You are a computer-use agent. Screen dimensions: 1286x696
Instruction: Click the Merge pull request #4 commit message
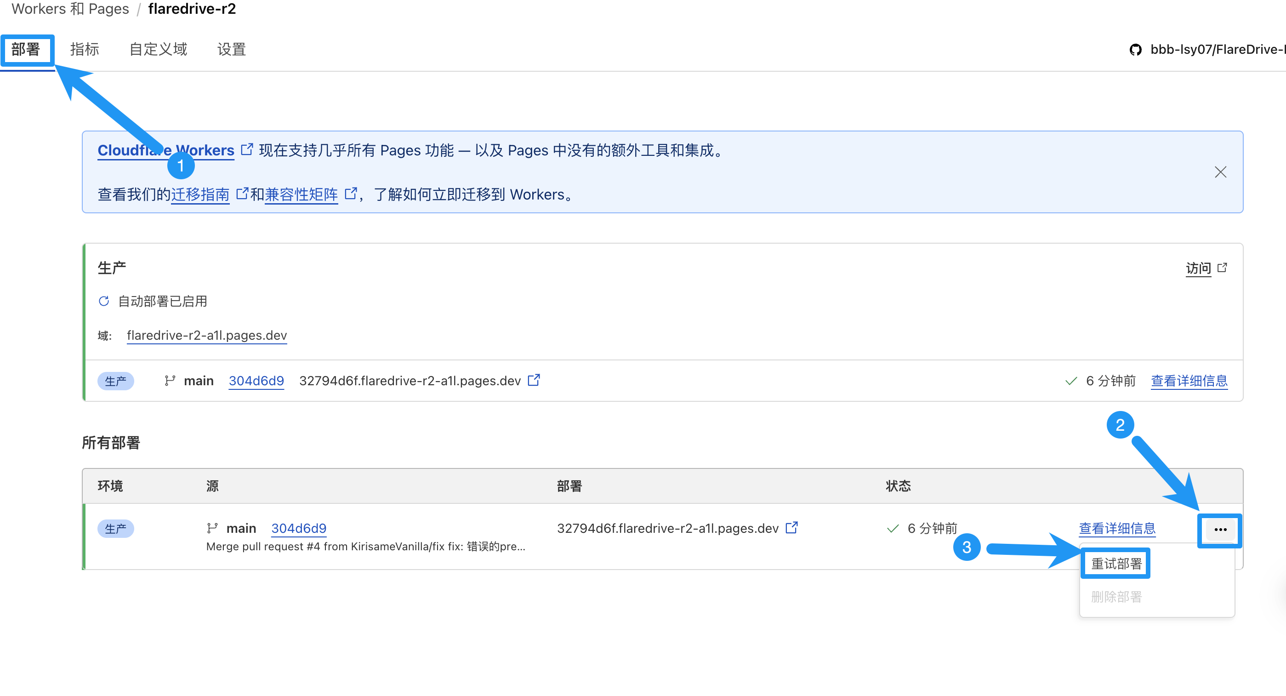pyautogui.click(x=365, y=546)
